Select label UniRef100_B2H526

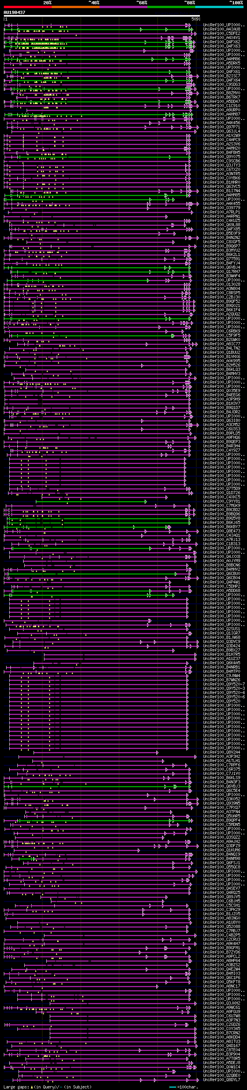tap(222, 365)
